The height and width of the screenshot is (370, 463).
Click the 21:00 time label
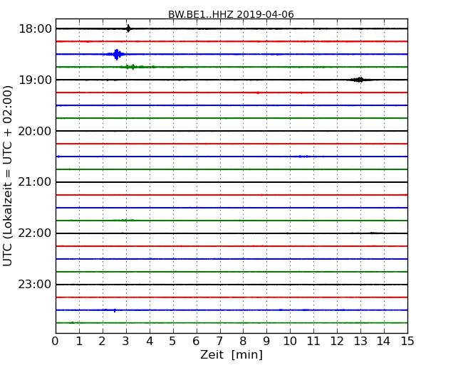[35, 182]
